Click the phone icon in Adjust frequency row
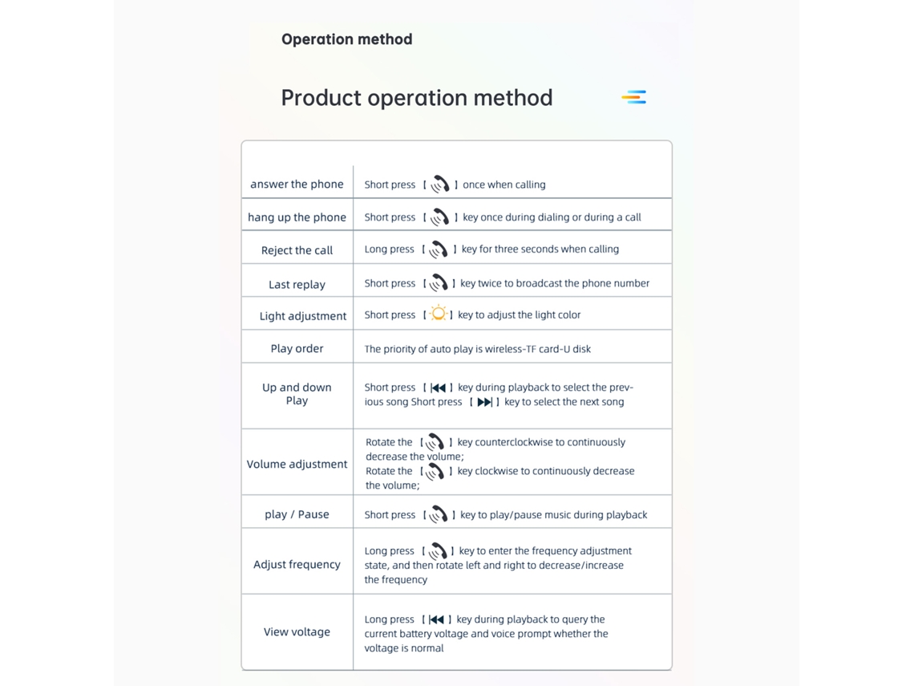The height and width of the screenshot is (686, 914). tap(438, 550)
